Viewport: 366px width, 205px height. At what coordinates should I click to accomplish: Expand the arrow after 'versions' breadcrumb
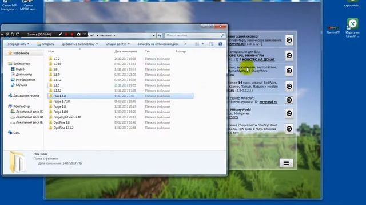(114, 35)
